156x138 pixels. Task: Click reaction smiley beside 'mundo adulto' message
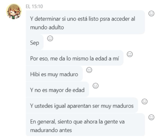[x=151, y=13]
